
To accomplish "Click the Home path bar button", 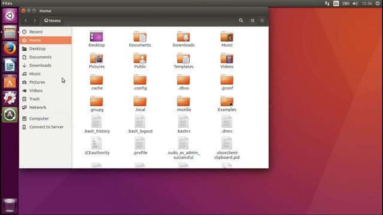I will [52, 21].
